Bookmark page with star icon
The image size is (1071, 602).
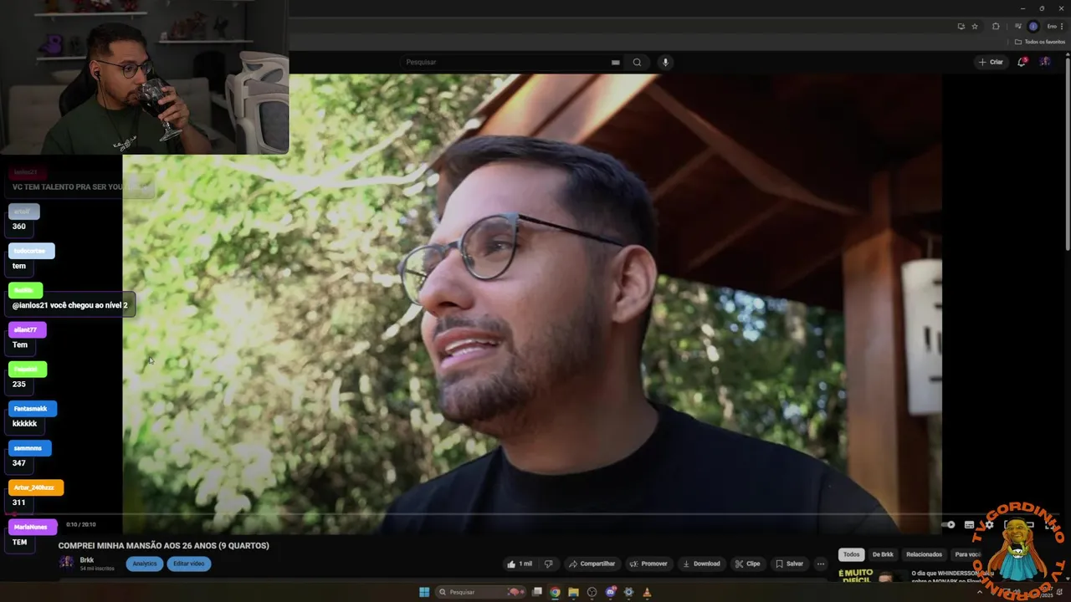[975, 27]
